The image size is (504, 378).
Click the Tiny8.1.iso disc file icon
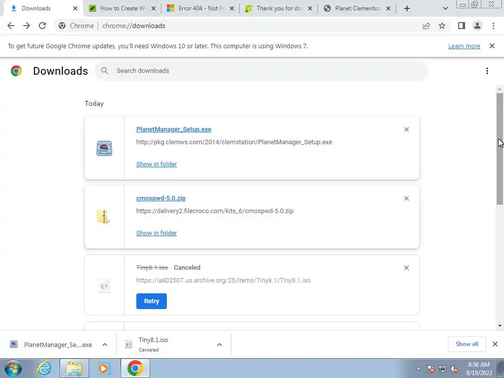tap(104, 285)
